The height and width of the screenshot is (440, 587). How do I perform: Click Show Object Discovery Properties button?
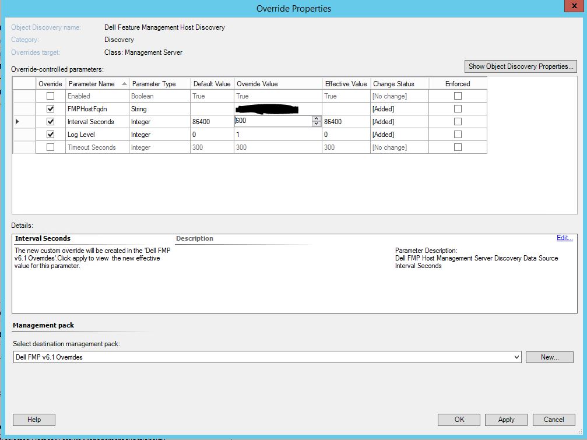[521, 66]
